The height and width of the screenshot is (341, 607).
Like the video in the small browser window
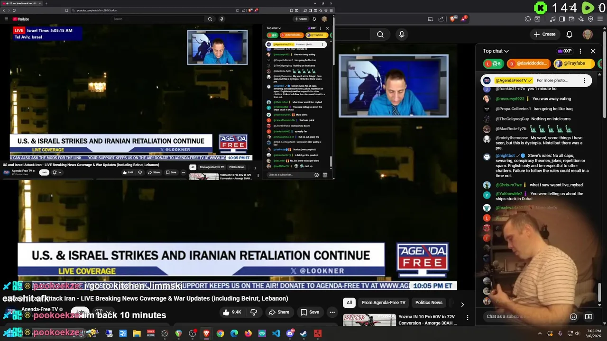129,172
